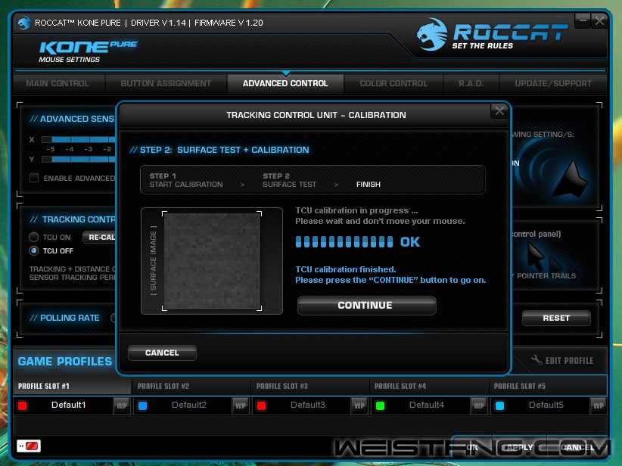Close the Tracking Control Unit calibration dialog
Image resolution: width=622 pixels, height=466 pixels.
[499, 111]
